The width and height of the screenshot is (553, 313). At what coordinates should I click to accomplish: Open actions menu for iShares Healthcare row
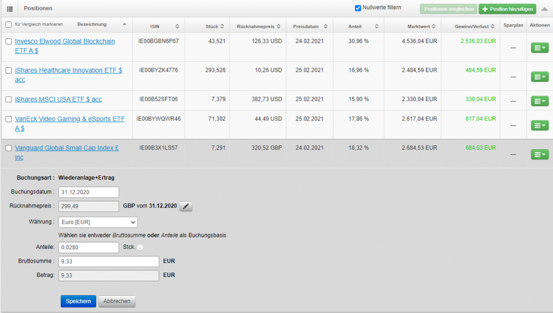point(540,76)
